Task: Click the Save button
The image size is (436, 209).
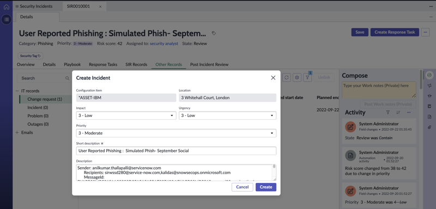Action: pos(360,32)
